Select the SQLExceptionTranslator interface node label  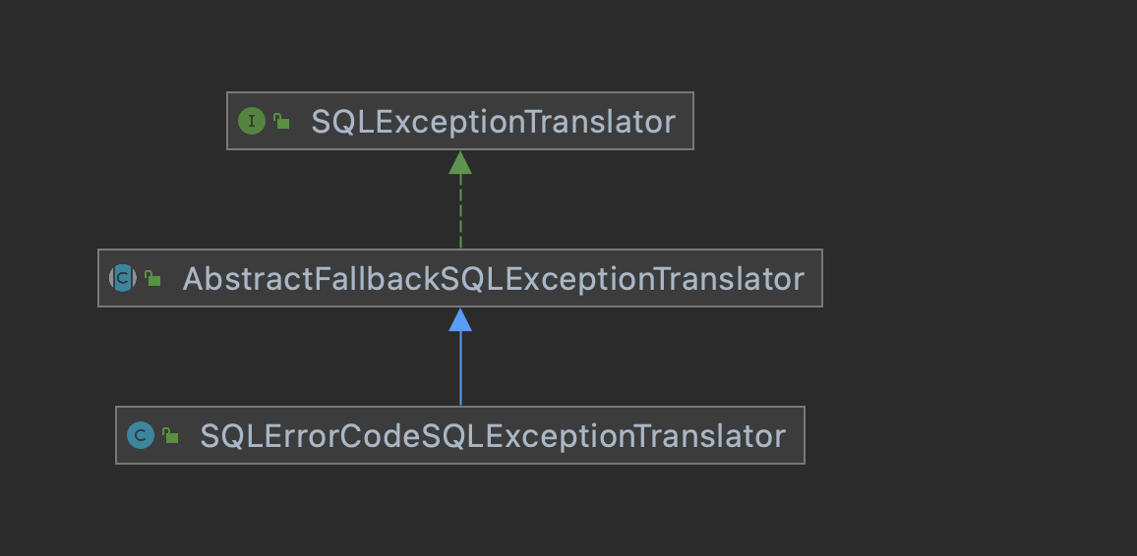click(x=493, y=122)
